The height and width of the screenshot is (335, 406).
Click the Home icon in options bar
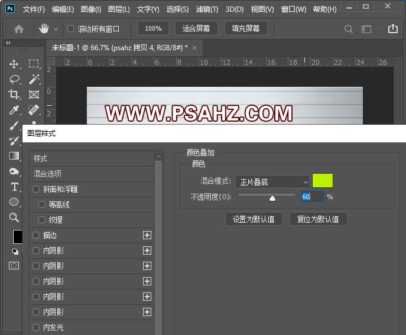[x=19, y=29]
